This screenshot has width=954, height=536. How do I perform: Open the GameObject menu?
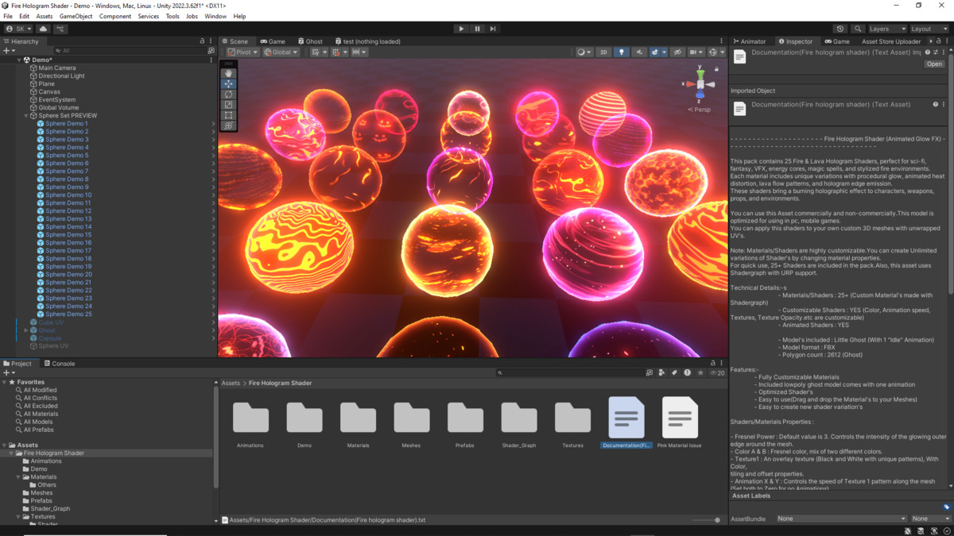click(x=76, y=15)
